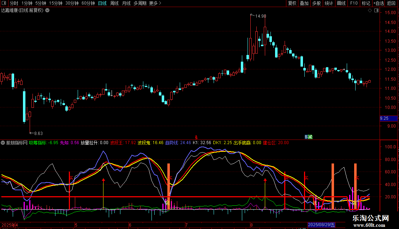Click the DK1: 2.25 indicator label
399x229 pixels.
(222, 143)
